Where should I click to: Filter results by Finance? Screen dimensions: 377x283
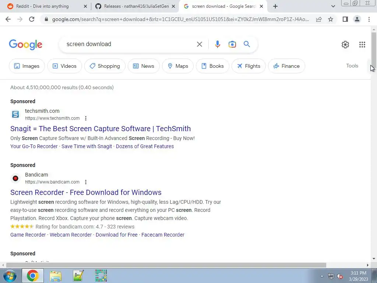pos(286,66)
